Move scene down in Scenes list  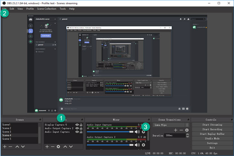tap(22, 147)
